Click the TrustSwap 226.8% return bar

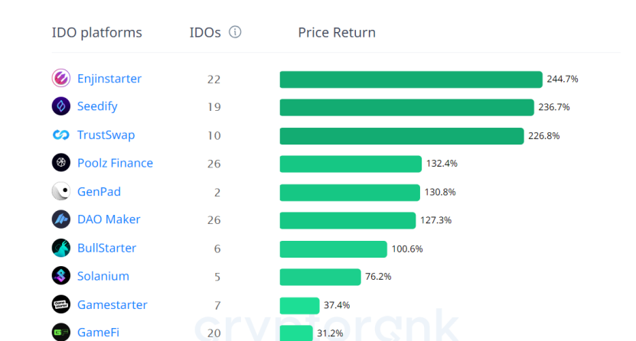pos(401,135)
